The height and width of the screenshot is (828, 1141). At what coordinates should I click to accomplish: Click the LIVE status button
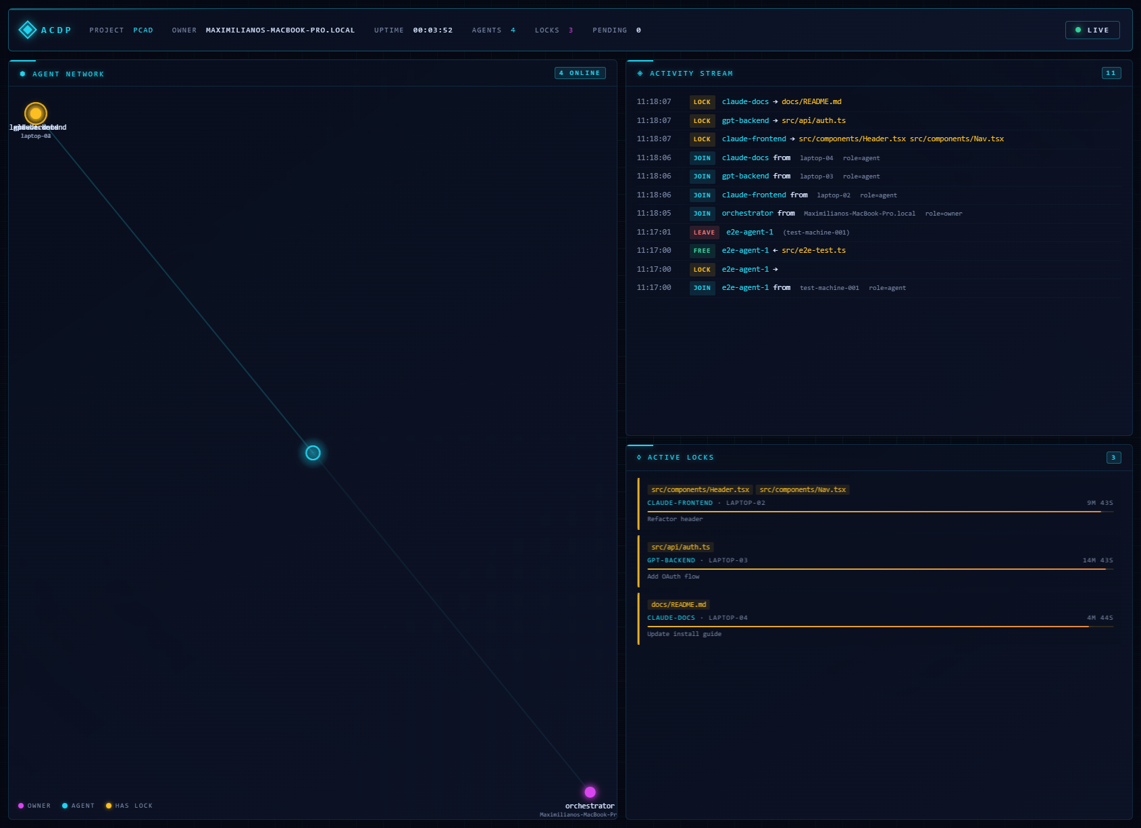click(x=1092, y=30)
